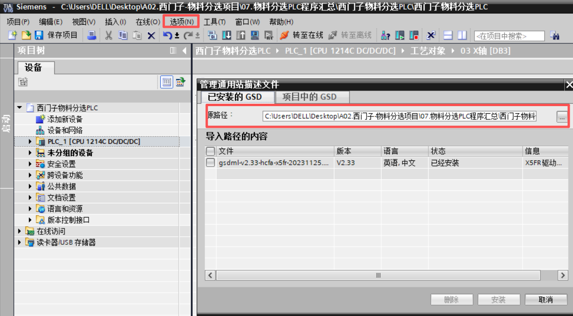This screenshot has width=573, height=316.
Task: Click the Start runtime on PC icon
Action: [x=269, y=35]
